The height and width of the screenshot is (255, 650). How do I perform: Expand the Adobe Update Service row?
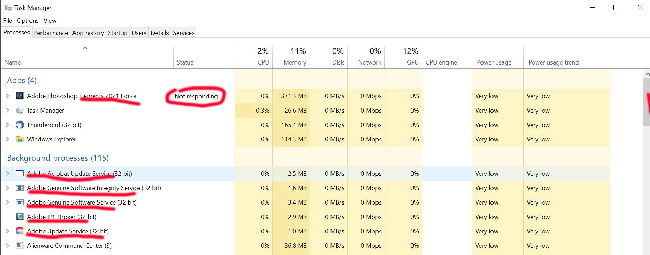(x=8, y=231)
